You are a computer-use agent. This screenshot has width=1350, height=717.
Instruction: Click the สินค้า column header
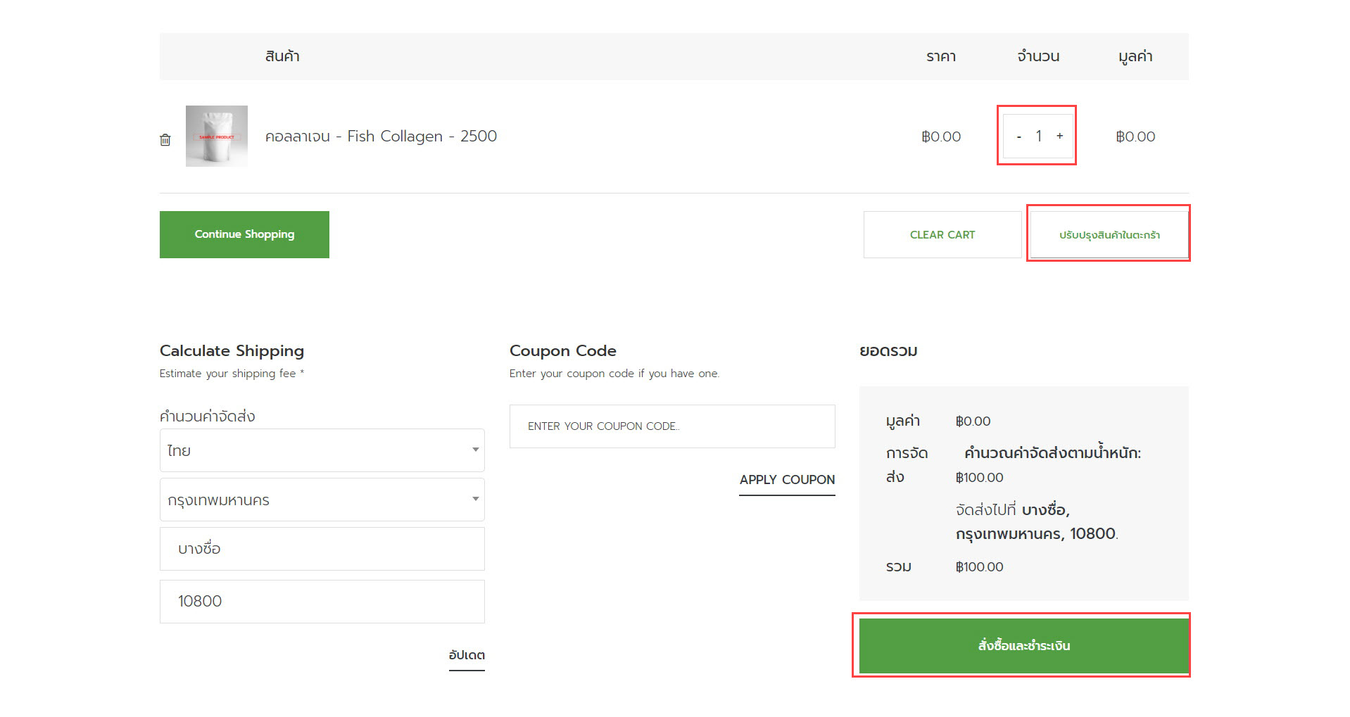(282, 56)
